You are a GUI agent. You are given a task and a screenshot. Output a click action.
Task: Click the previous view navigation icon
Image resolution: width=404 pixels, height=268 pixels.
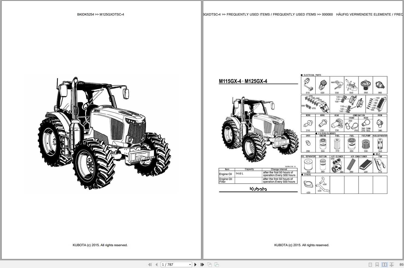tap(210, 264)
